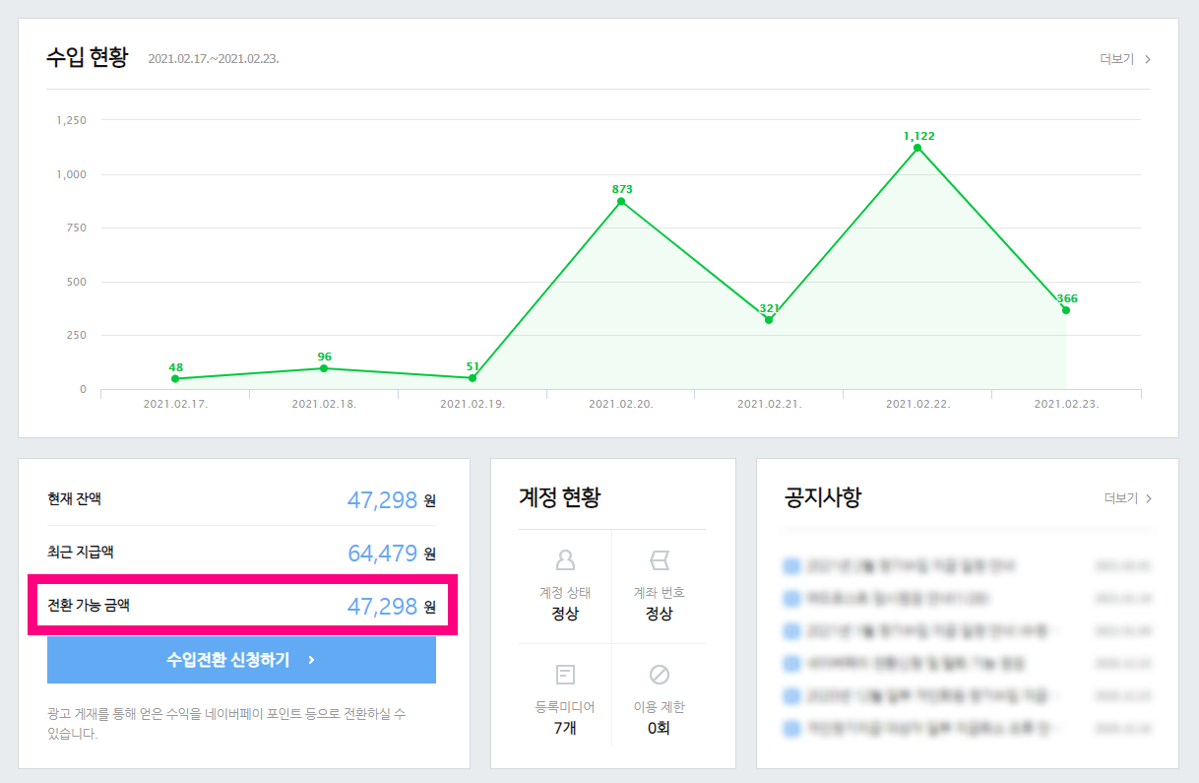This screenshot has height=783, width=1199.
Task: Click the 2021.02.17. x-axis date label
Action: click(175, 404)
